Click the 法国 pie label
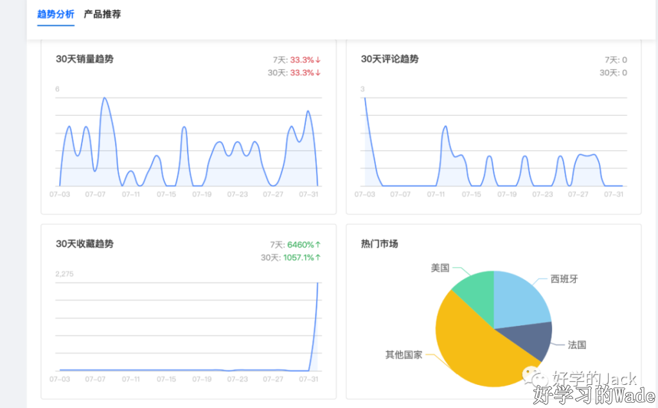Viewport: 658px width, 408px height. [x=577, y=344]
